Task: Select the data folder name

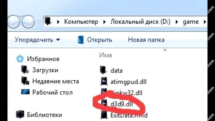Action: [117, 71]
